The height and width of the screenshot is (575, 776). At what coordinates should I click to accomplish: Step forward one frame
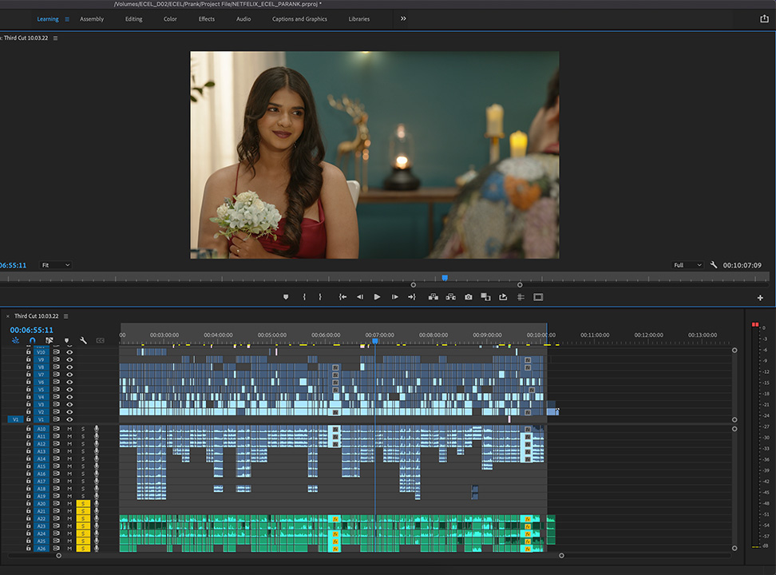395,297
